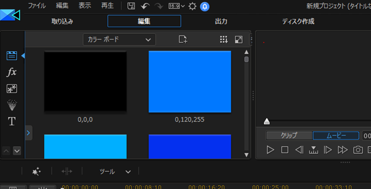
Task: Select the 0,120,255 blue color board
Action: point(189,82)
